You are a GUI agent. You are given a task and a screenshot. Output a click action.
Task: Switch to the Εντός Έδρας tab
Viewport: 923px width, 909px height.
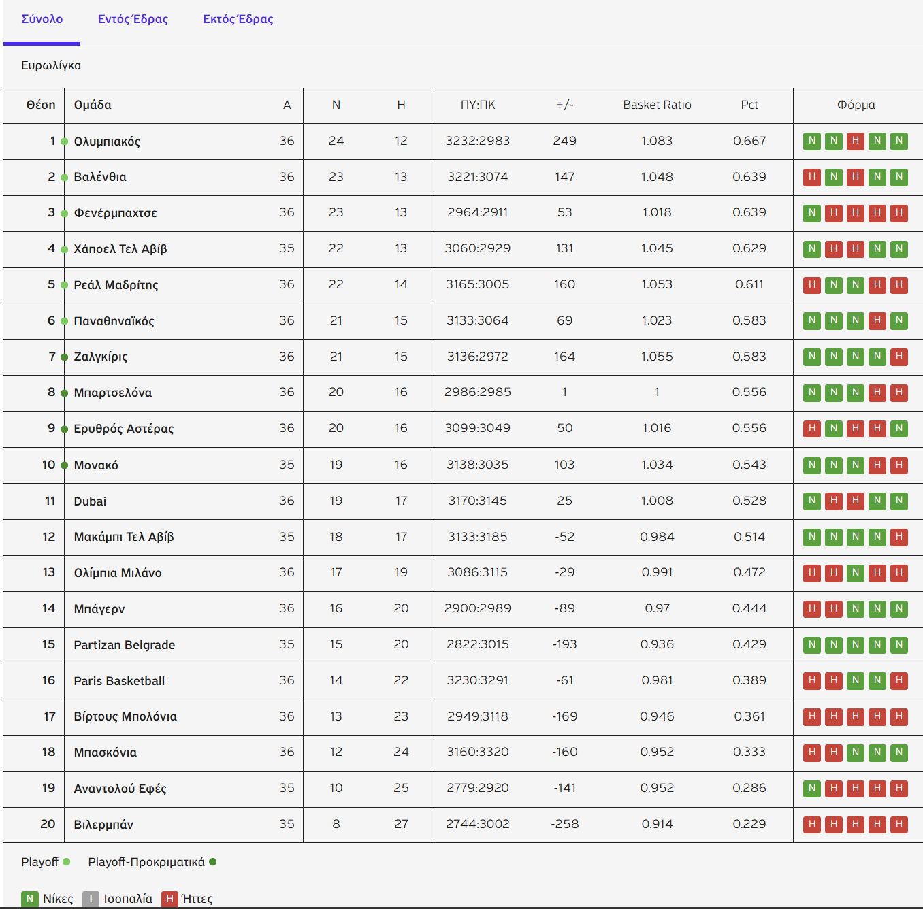(133, 19)
